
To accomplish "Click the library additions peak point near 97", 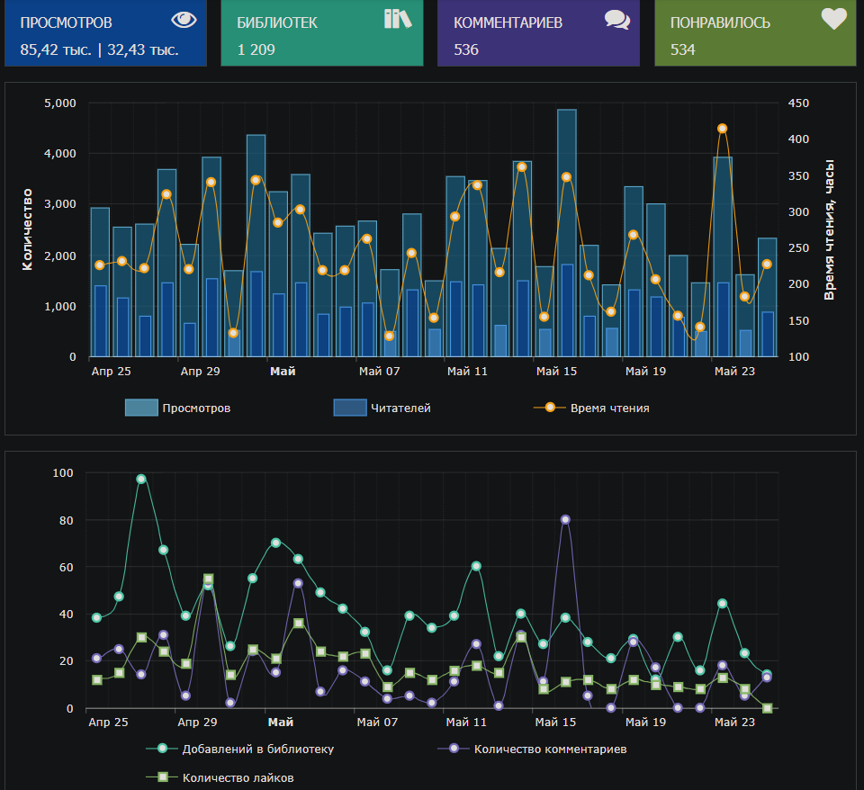I will point(141,479).
